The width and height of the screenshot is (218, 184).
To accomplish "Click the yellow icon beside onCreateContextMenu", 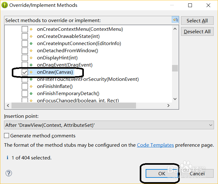I will (x=31, y=29).
